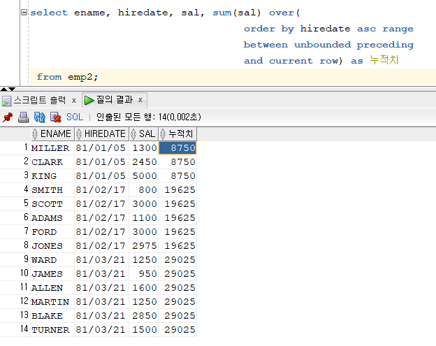Click the 1600 salary cell
This screenshot has width=436, height=346.
[x=144, y=287]
